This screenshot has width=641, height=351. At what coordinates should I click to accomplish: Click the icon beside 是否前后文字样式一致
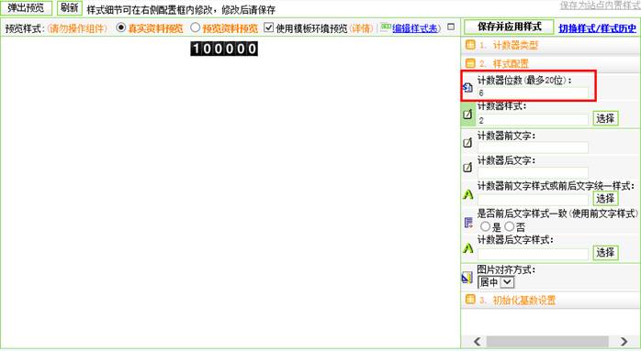(x=468, y=223)
